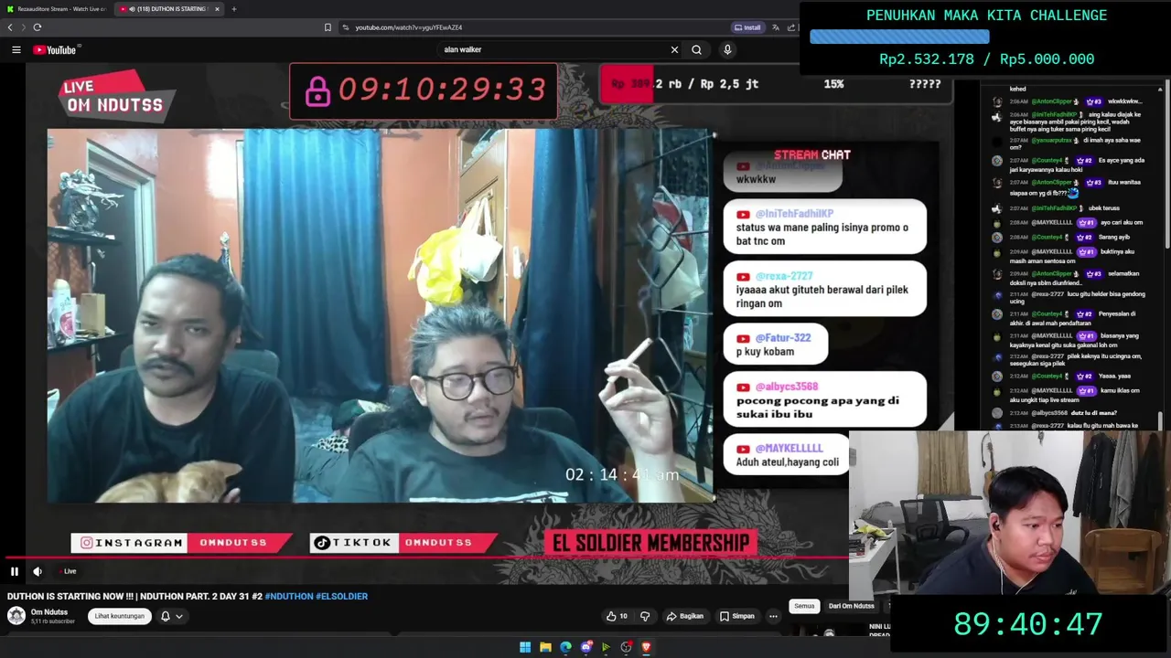
Task: Open the taskbar app with red badge next to Brave
Action: (x=626, y=647)
